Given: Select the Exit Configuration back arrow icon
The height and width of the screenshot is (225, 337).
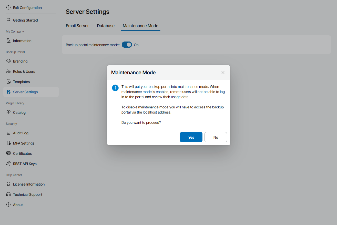Looking at the screenshot, I should 8,8.
